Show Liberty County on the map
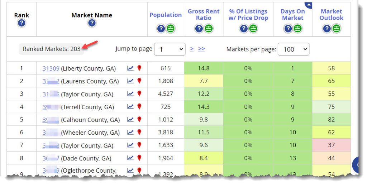The height and width of the screenshot is (187, 367). click(139, 68)
